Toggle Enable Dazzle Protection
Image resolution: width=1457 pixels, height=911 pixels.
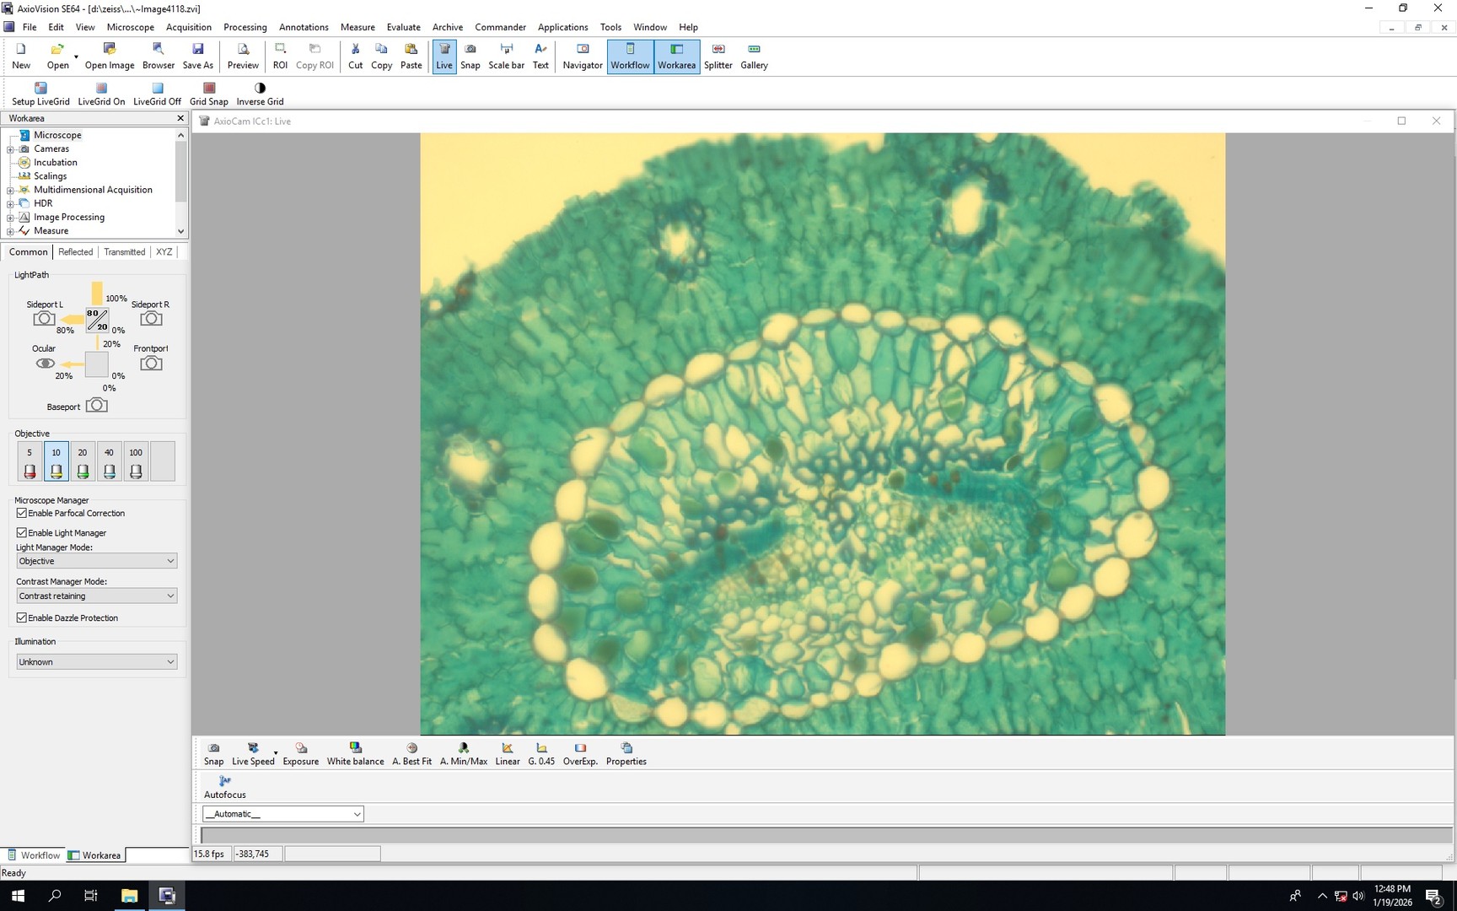click(x=21, y=617)
